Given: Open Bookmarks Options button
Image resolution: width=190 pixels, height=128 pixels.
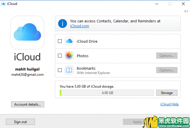Looking at the screenshot, I should point(167,70).
